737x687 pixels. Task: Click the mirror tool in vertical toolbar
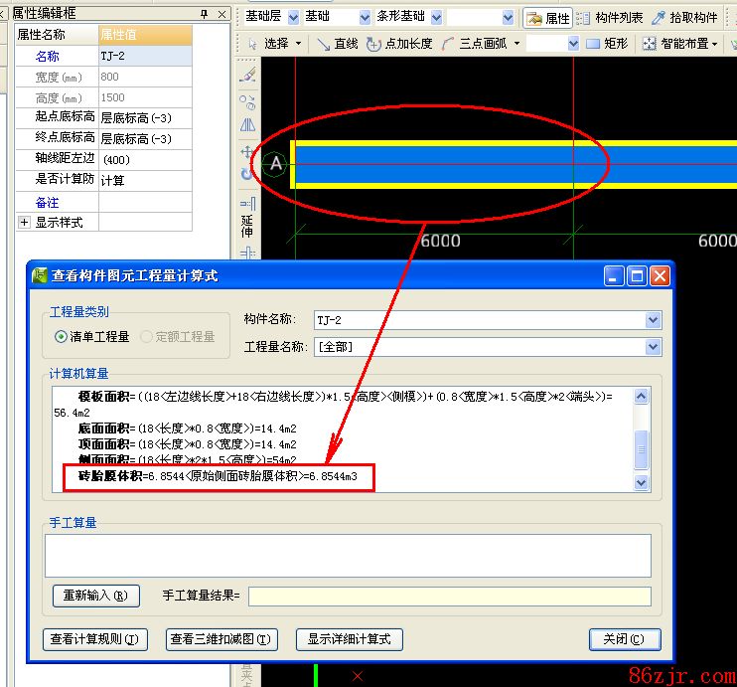point(247,125)
